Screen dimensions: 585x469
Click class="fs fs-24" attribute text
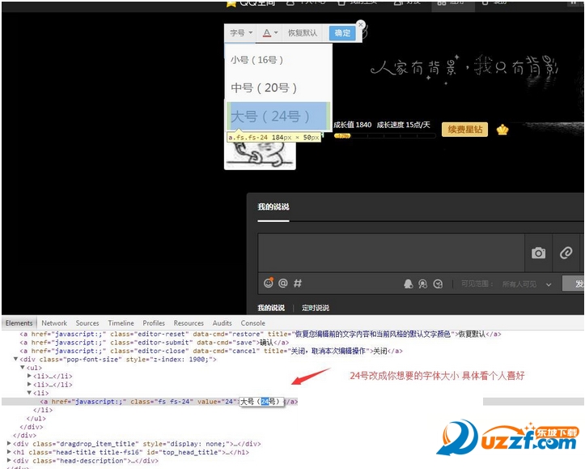162,402
